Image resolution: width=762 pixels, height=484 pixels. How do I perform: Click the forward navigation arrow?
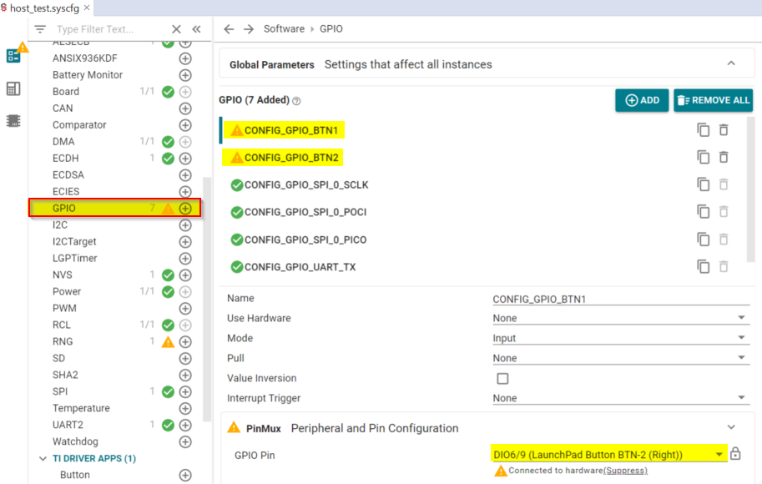click(248, 29)
